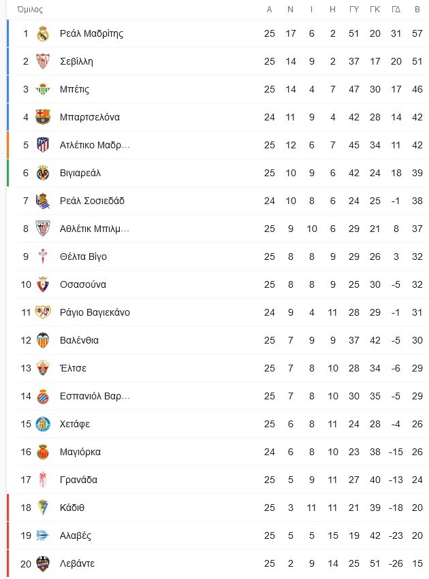
Task: Click the Valencia crest icon
Action: click(43, 340)
